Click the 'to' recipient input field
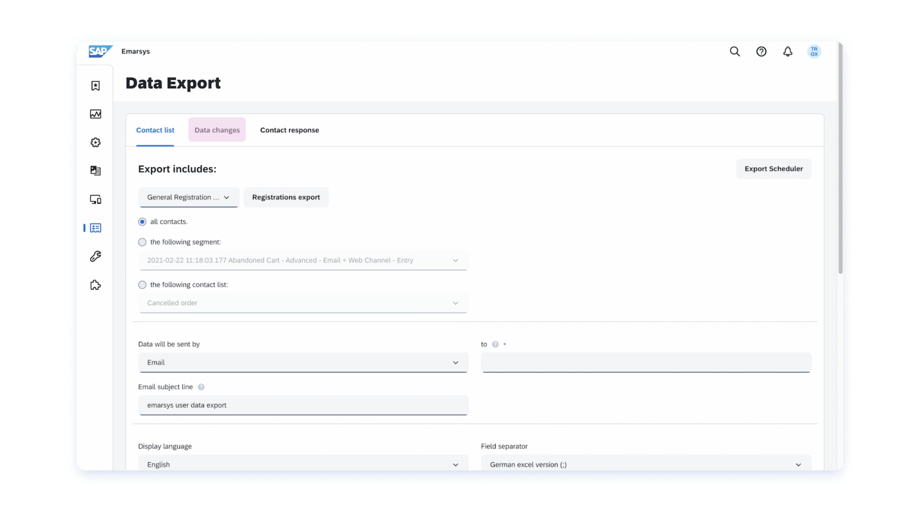The height and width of the screenshot is (512, 921). (x=646, y=362)
